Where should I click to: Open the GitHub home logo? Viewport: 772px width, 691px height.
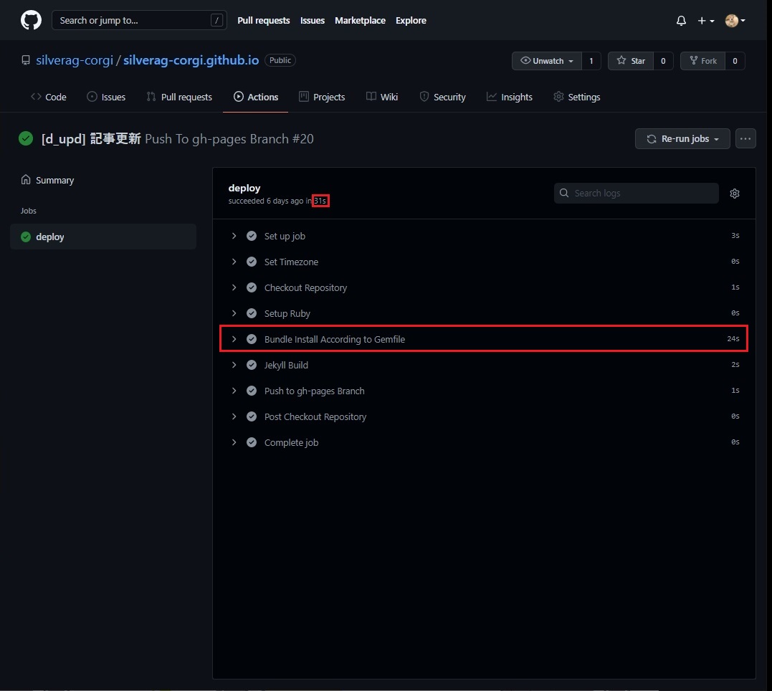click(x=31, y=20)
